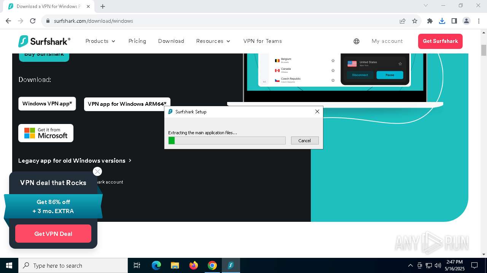Download the Windows VPN app
Screen dimensions: 487x273
point(47,104)
